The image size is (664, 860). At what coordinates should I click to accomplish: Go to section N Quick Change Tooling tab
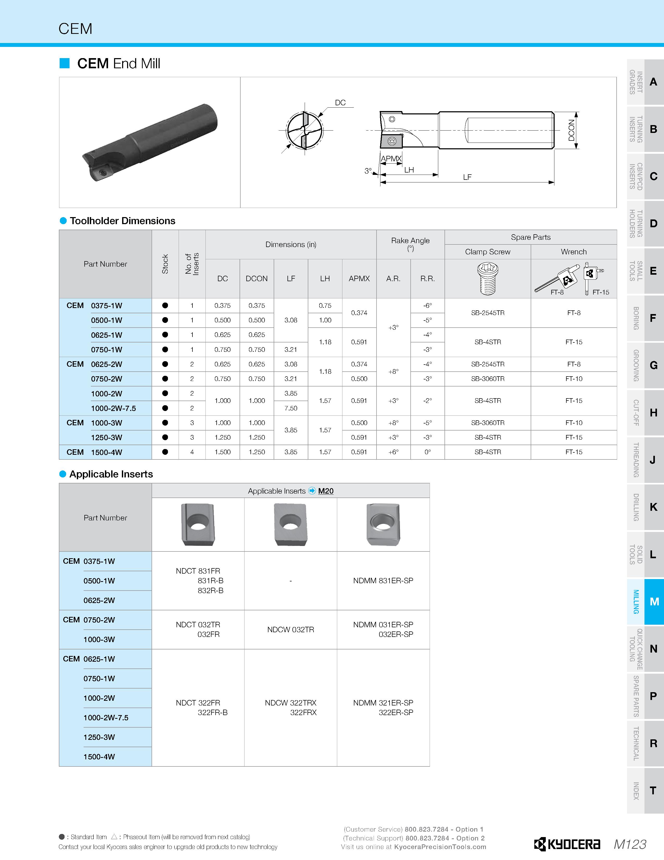pos(645,649)
